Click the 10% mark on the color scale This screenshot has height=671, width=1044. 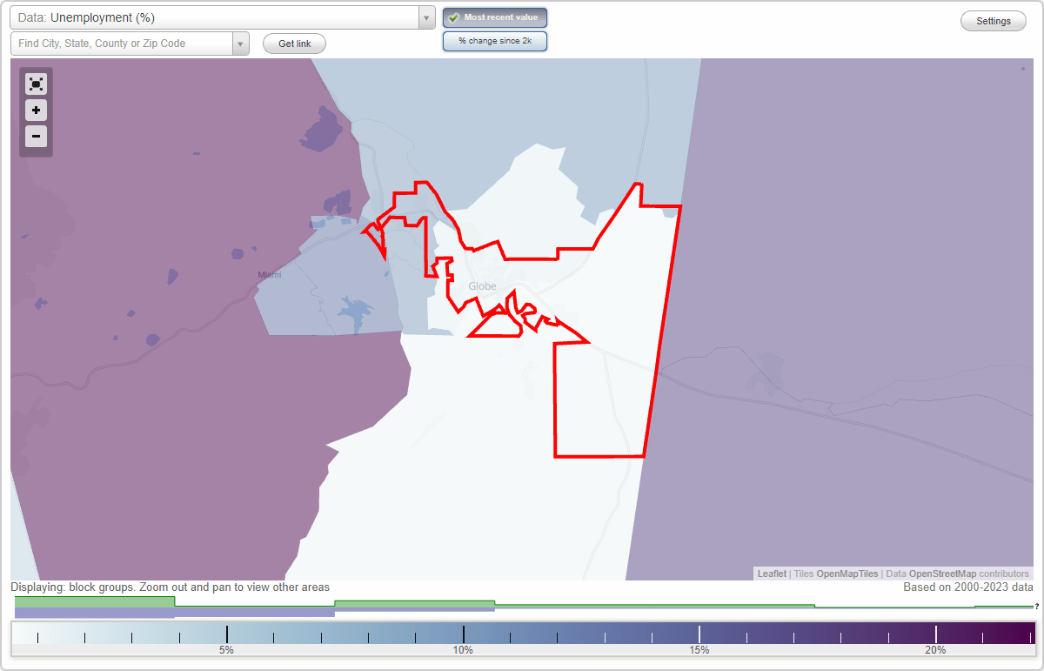[464, 634]
